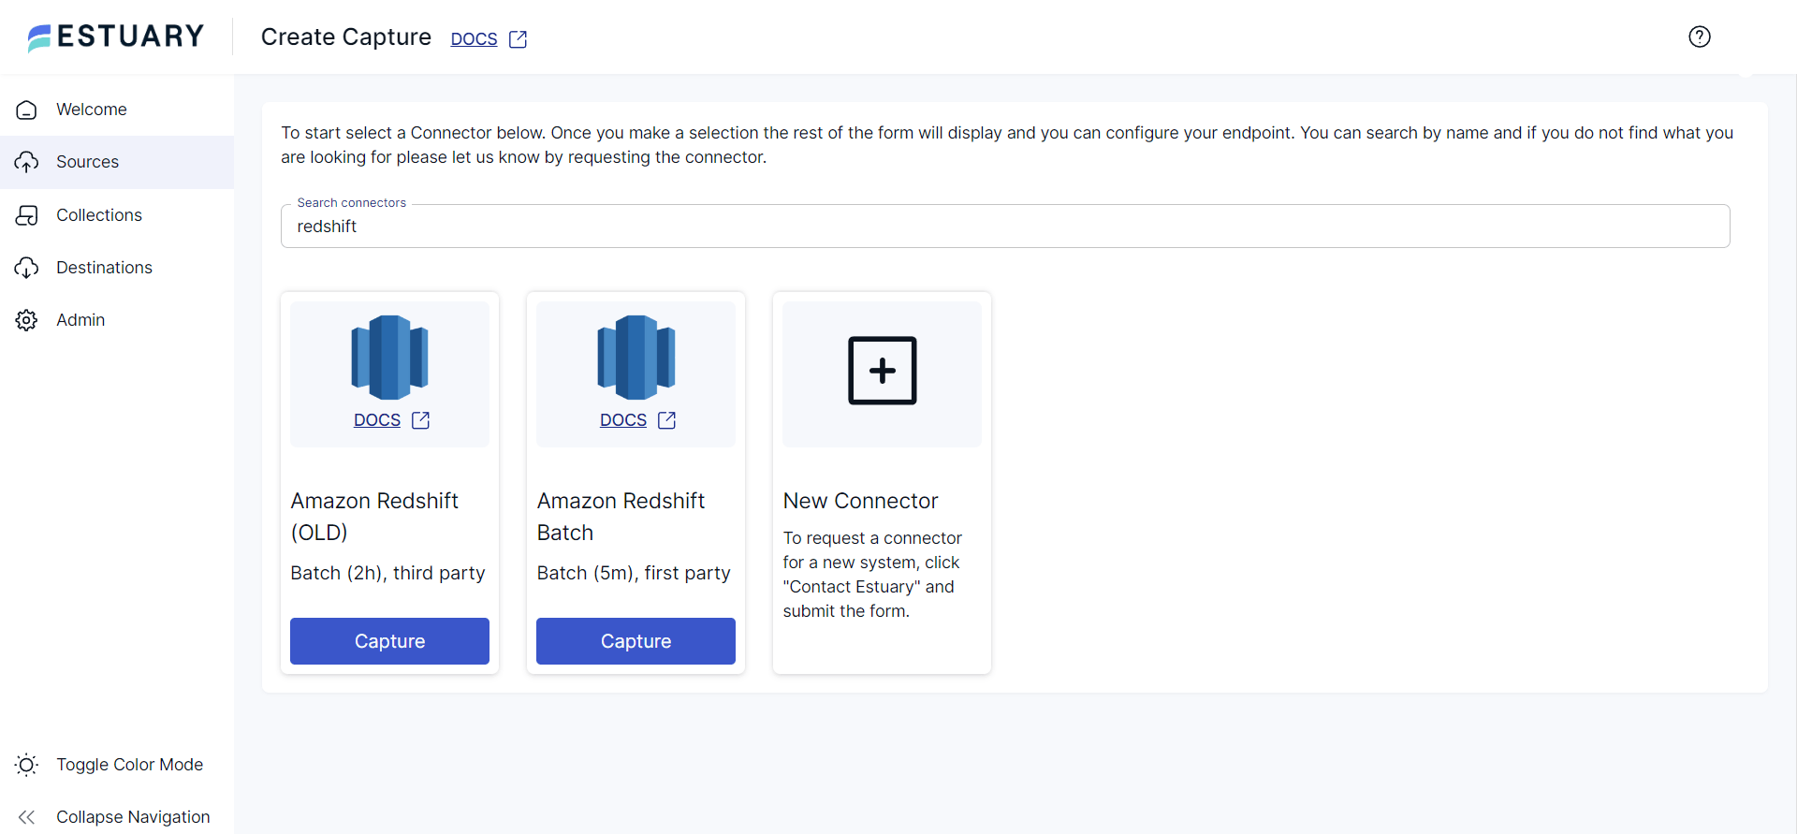Click external link icon in Redshift (OLD) card
Viewport: 1797px width, 834px height.
421,420
